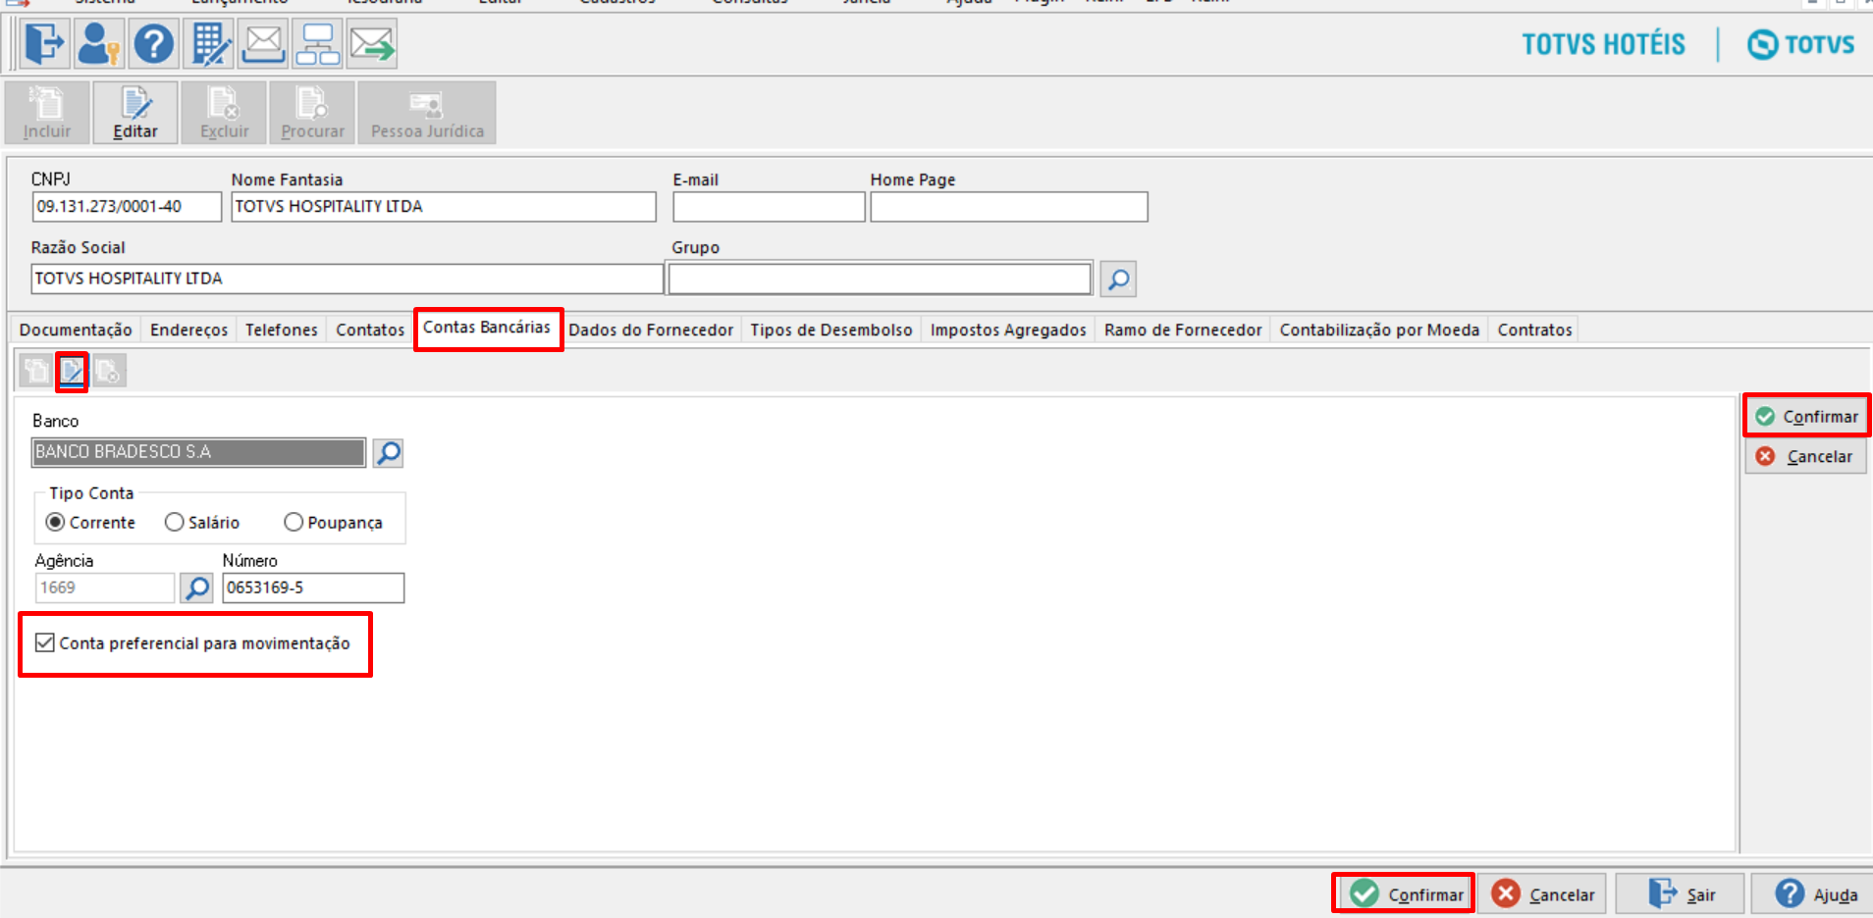Click the Procurar toolbar button
Viewport: 1873px width, 918px height.
coord(312,113)
